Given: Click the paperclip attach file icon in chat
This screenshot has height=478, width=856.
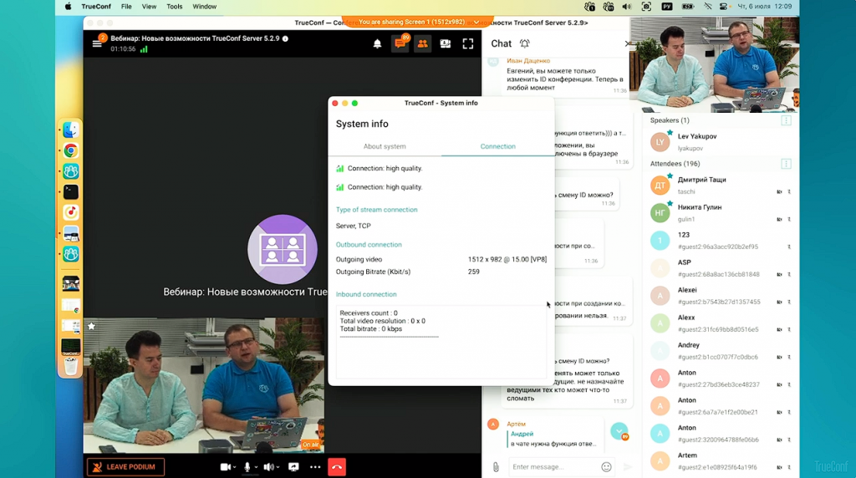Looking at the screenshot, I should pyautogui.click(x=496, y=467).
